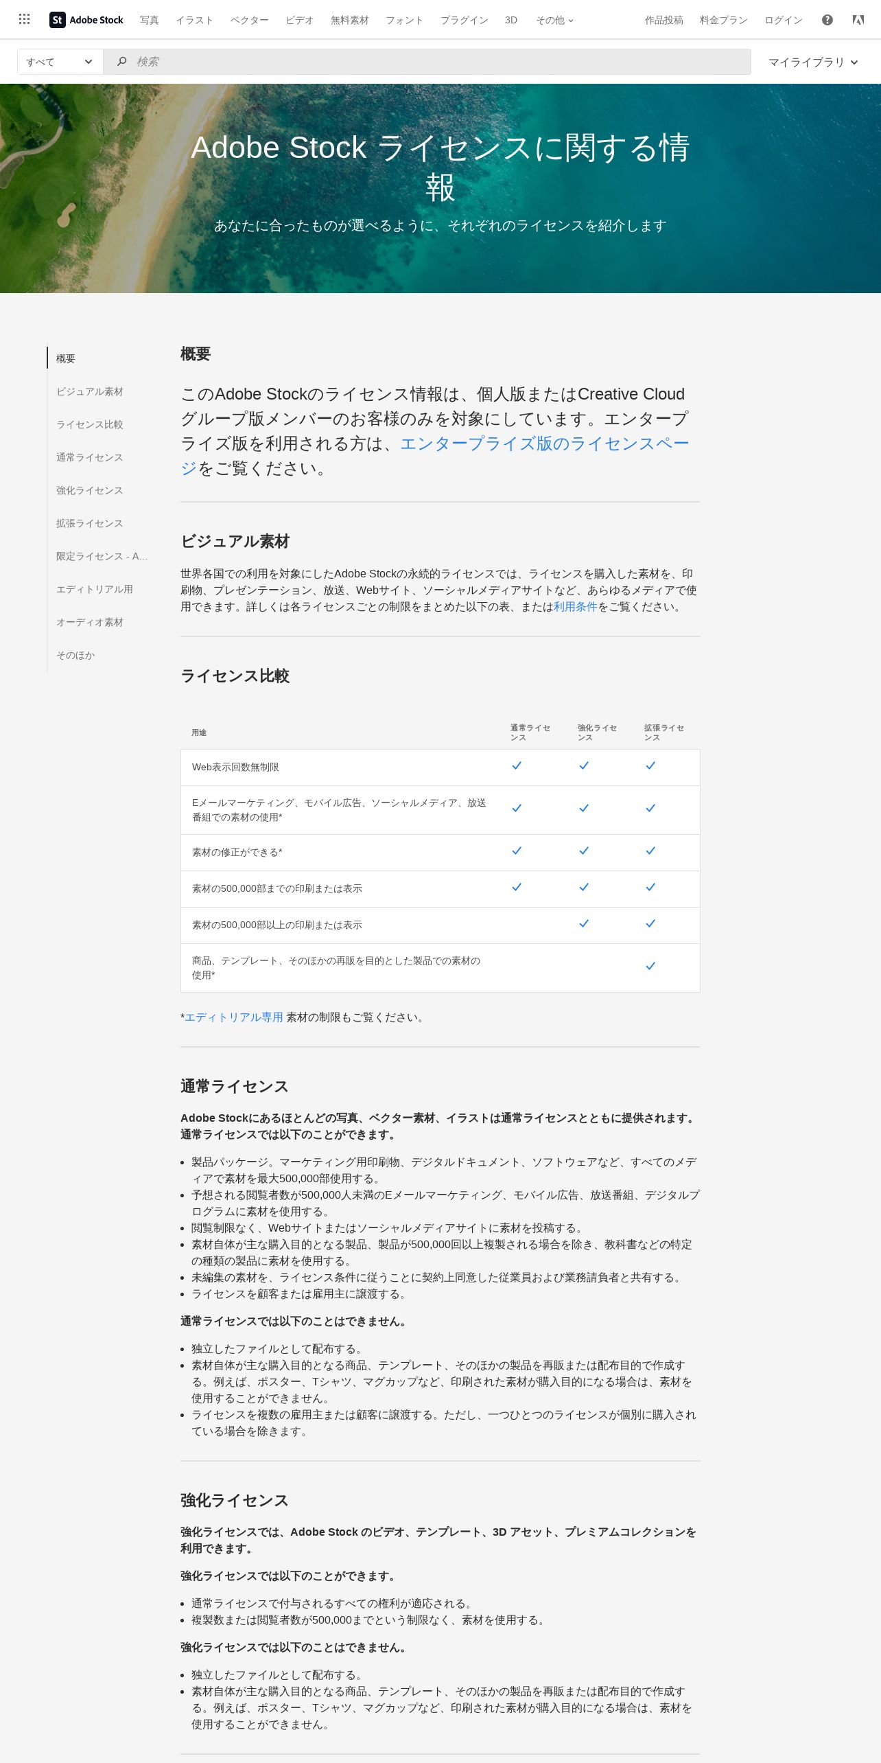This screenshot has height=1763, width=881.
Task: Click 拡張ライセンス checkmark in Eメールマーケティング row
Action: (650, 808)
